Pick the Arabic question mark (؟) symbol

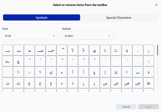[x=40, y=72]
